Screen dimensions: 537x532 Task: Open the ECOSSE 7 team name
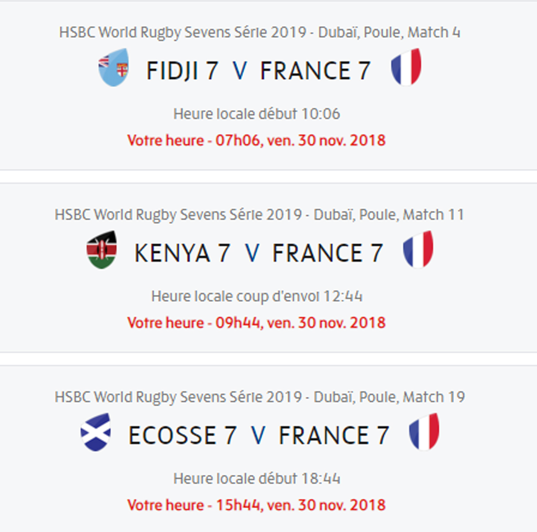pyautogui.click(x=183, y=436)
